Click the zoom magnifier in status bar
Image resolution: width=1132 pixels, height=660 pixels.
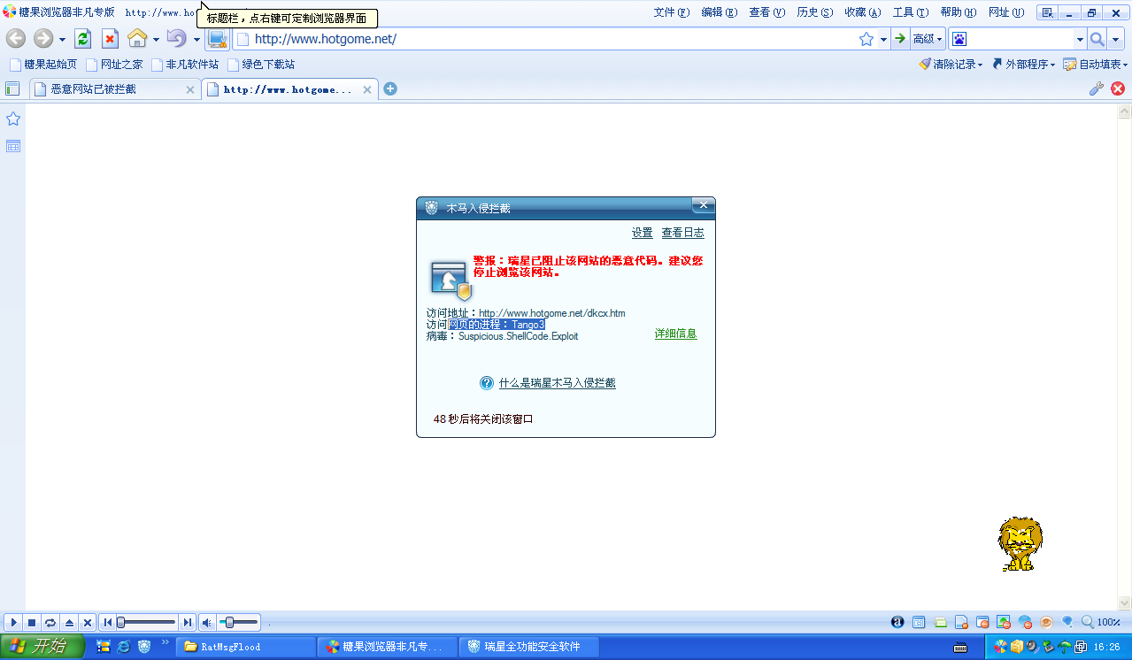click(x=1088, y=622)
